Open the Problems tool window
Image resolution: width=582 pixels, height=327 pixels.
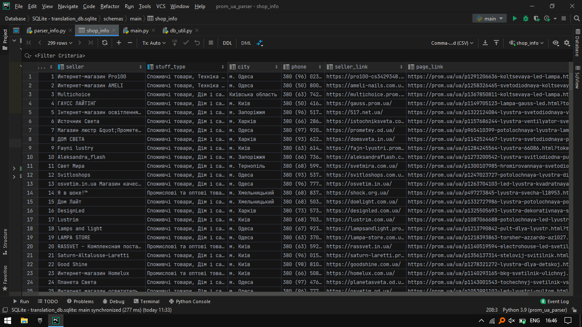[x=80, y=301]
